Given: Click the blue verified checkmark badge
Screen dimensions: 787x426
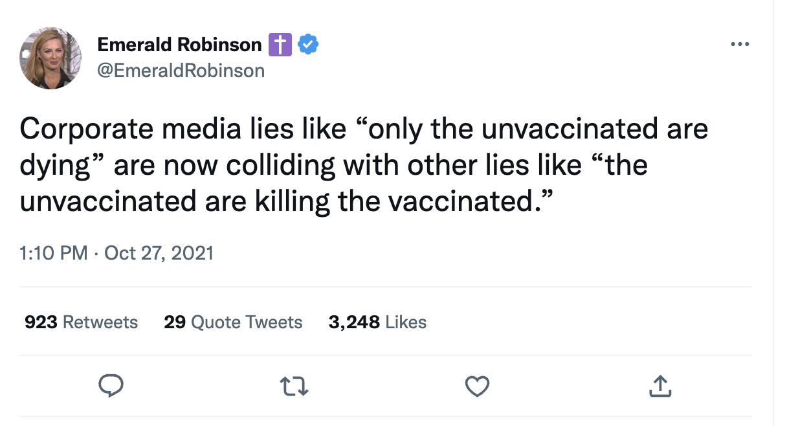Looking at the screenshot, I should pyautogui.click(x=307, y=45).
